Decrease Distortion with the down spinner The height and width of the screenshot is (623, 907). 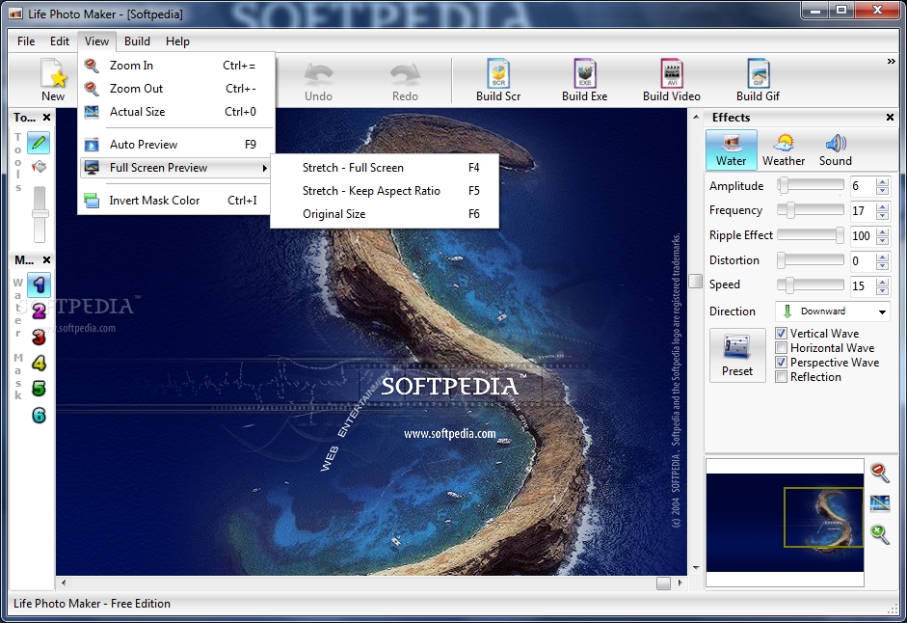882,266
